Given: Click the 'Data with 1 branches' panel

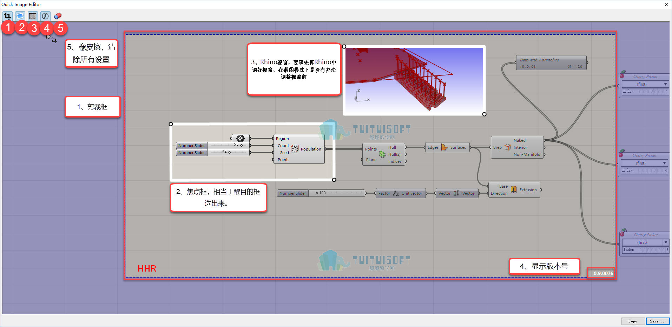Looking at the screenshot, I should (551, 63).
